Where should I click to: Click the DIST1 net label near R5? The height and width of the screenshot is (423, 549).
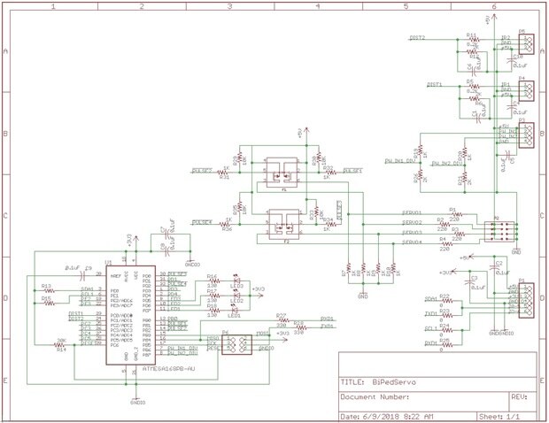[435, 85]
